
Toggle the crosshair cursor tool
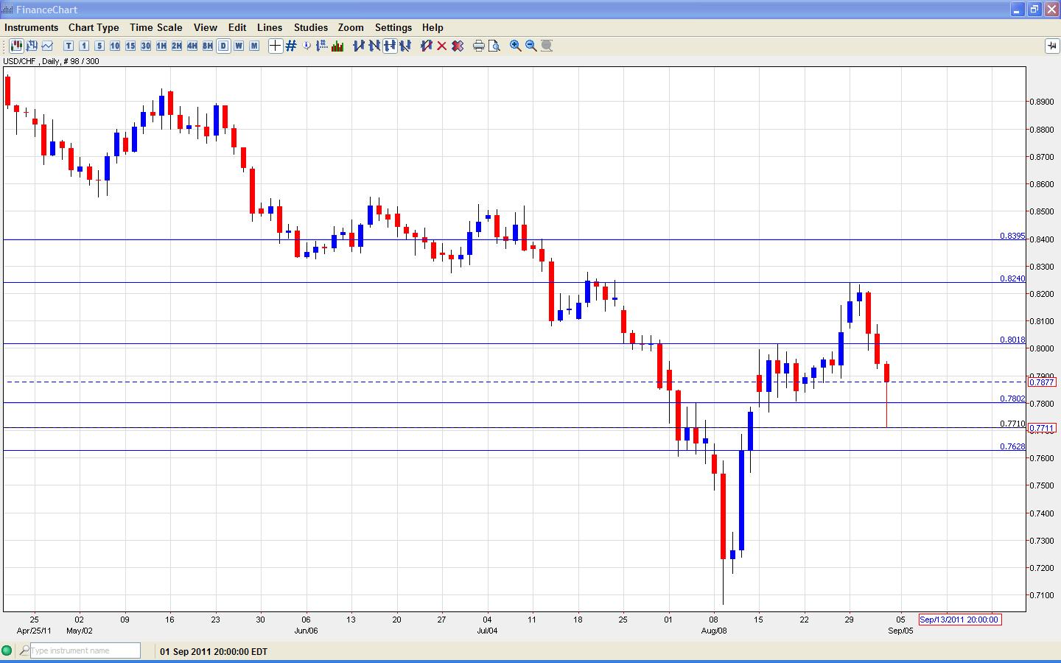(275, 46)
